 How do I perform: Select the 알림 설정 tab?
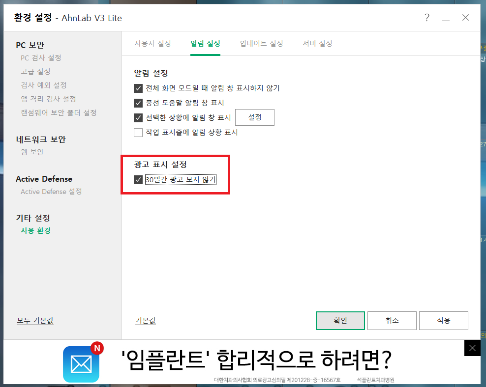pos(205,44)
